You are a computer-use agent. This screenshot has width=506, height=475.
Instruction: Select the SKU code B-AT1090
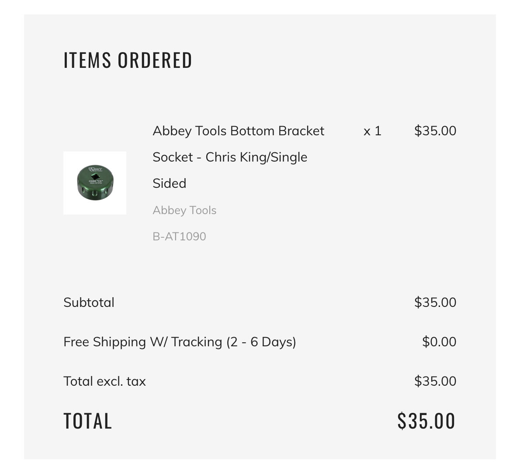click(x=179, y=236)
